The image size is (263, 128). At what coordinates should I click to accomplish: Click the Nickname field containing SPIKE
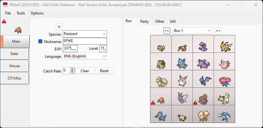pos(85,41)
